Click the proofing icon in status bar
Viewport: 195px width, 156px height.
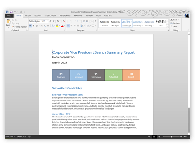(x=29, y=136)
